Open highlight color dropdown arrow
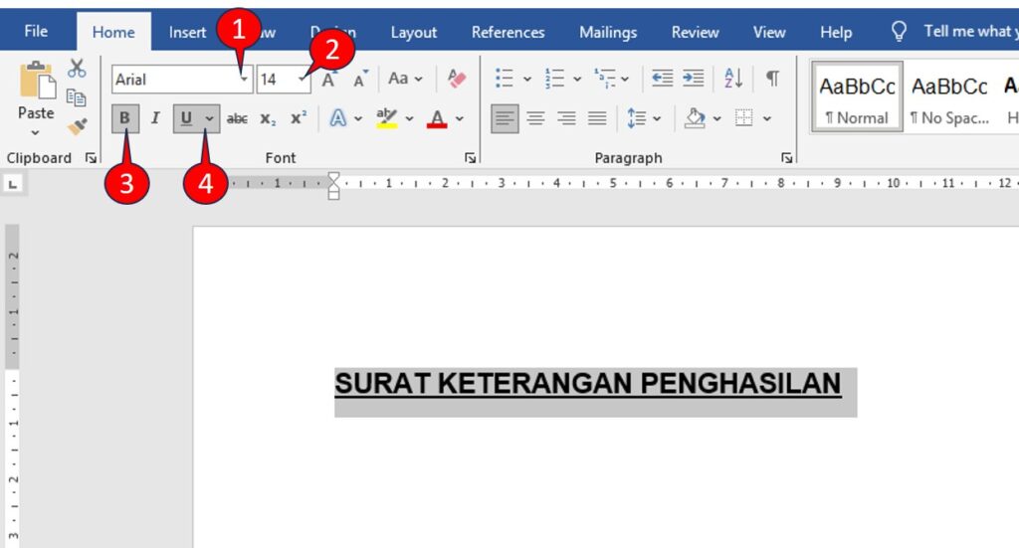This screenshot has height=548, width=1019. pyautogui.click(x=409, y=118)
